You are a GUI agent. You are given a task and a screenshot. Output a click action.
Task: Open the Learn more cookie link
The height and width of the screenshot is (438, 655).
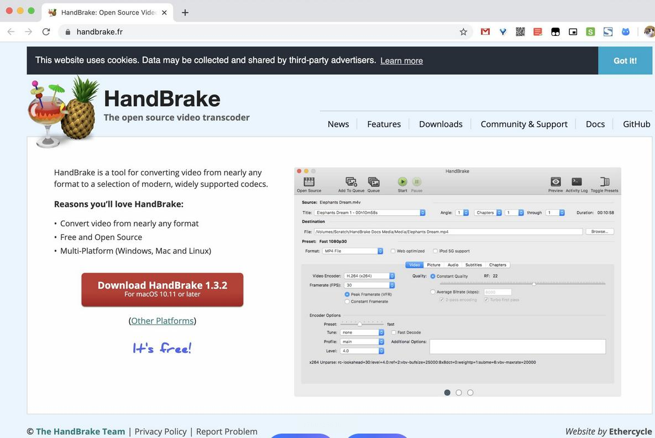click(401, 61)
